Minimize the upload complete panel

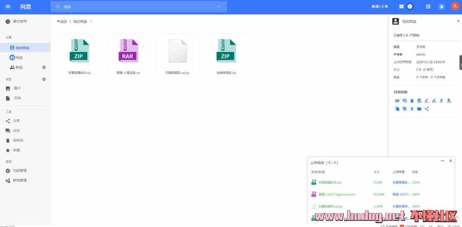click(442, 161)
